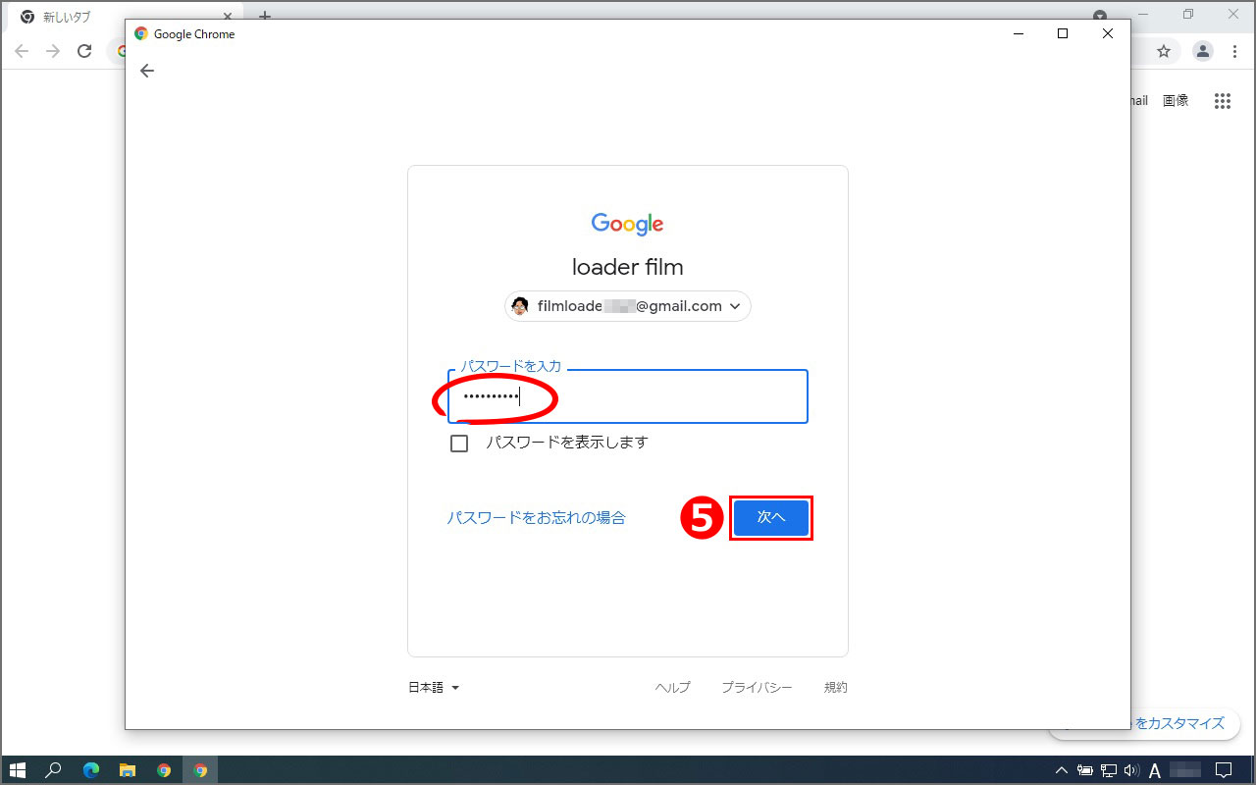Click Chrome tab search dropdown icon

1100,16
